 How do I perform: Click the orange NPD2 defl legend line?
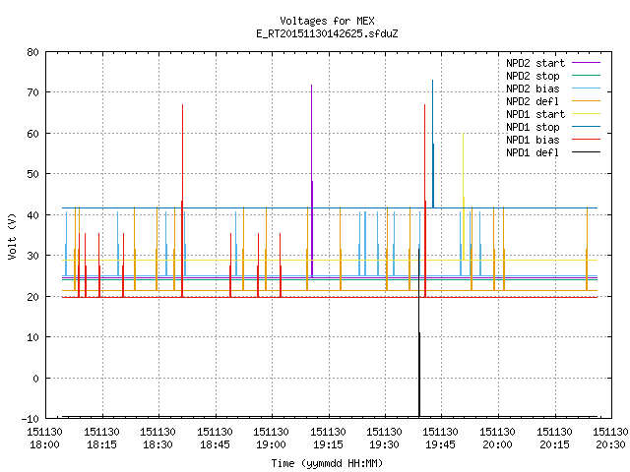586,101
